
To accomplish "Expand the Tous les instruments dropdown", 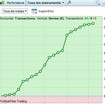I will click(46, 3).
